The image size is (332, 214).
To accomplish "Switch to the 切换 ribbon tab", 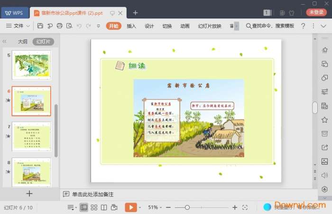I will click(167, 26).
